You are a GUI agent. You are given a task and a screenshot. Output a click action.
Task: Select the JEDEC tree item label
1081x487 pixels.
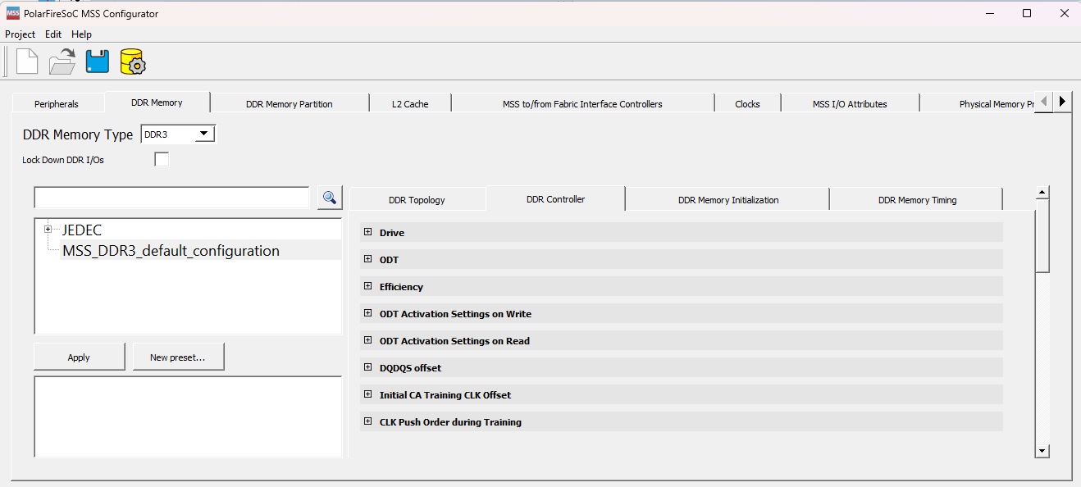82,230
